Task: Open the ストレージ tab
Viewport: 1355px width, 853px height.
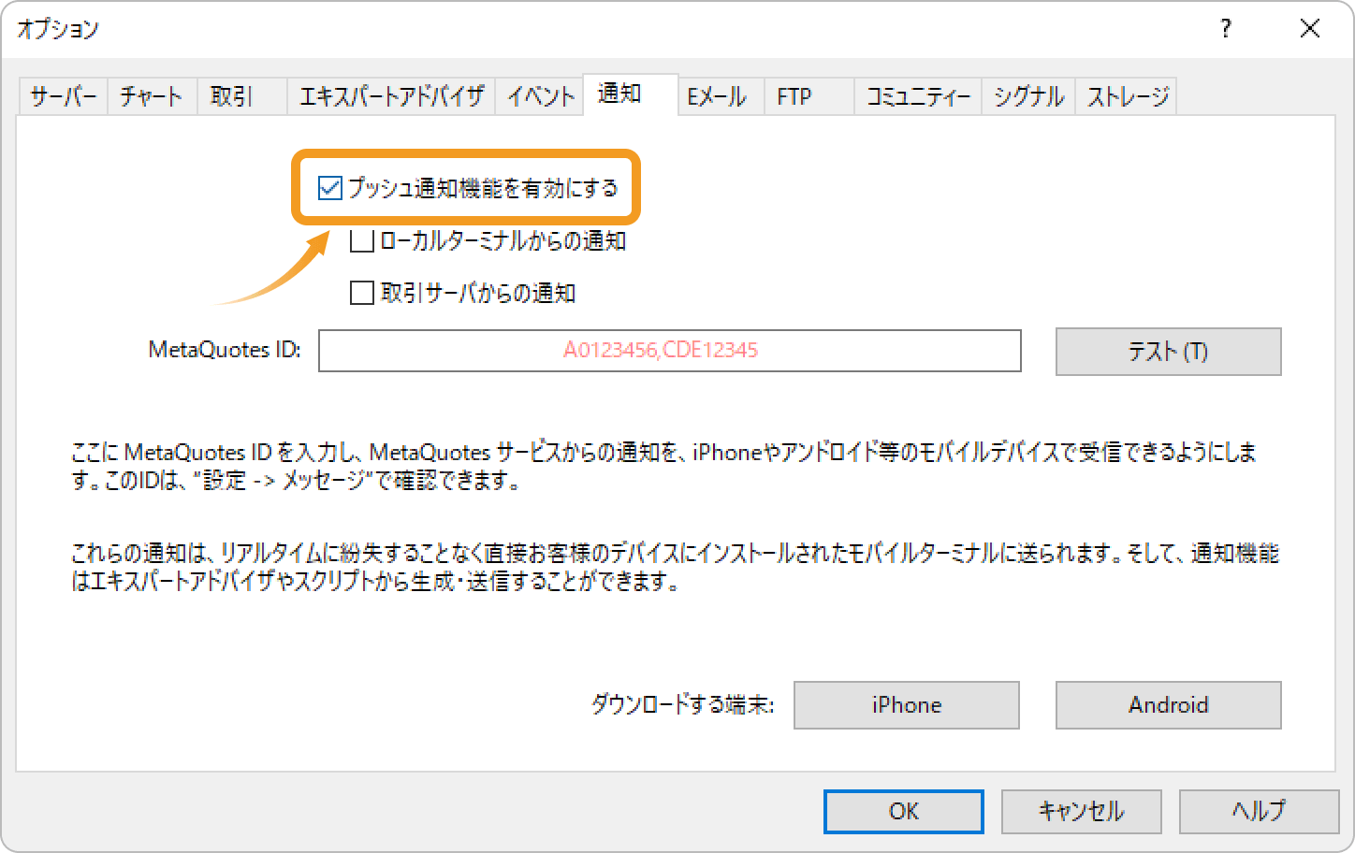Action: click(x=1126, y=96)
